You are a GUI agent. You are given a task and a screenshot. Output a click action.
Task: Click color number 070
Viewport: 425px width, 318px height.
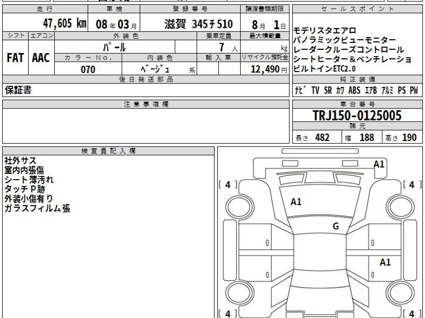click(88, 70)
